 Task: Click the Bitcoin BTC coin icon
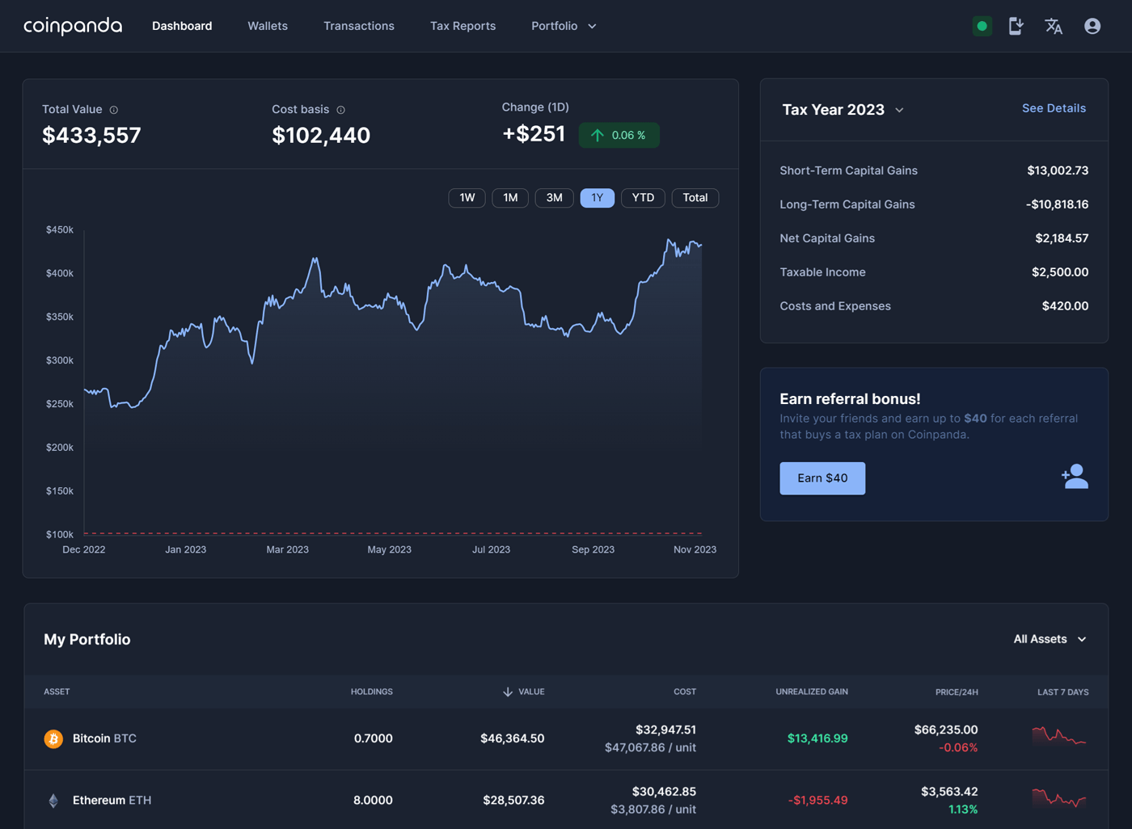click(x=53, y=738)
